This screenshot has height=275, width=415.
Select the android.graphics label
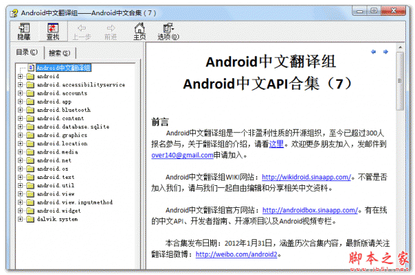click(x=62, y=135)
